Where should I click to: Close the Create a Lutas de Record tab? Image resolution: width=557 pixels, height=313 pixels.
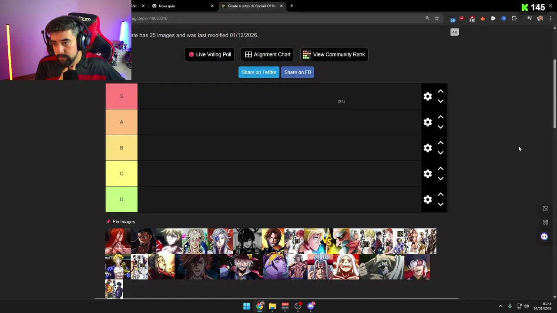click(x=281, y=6)
